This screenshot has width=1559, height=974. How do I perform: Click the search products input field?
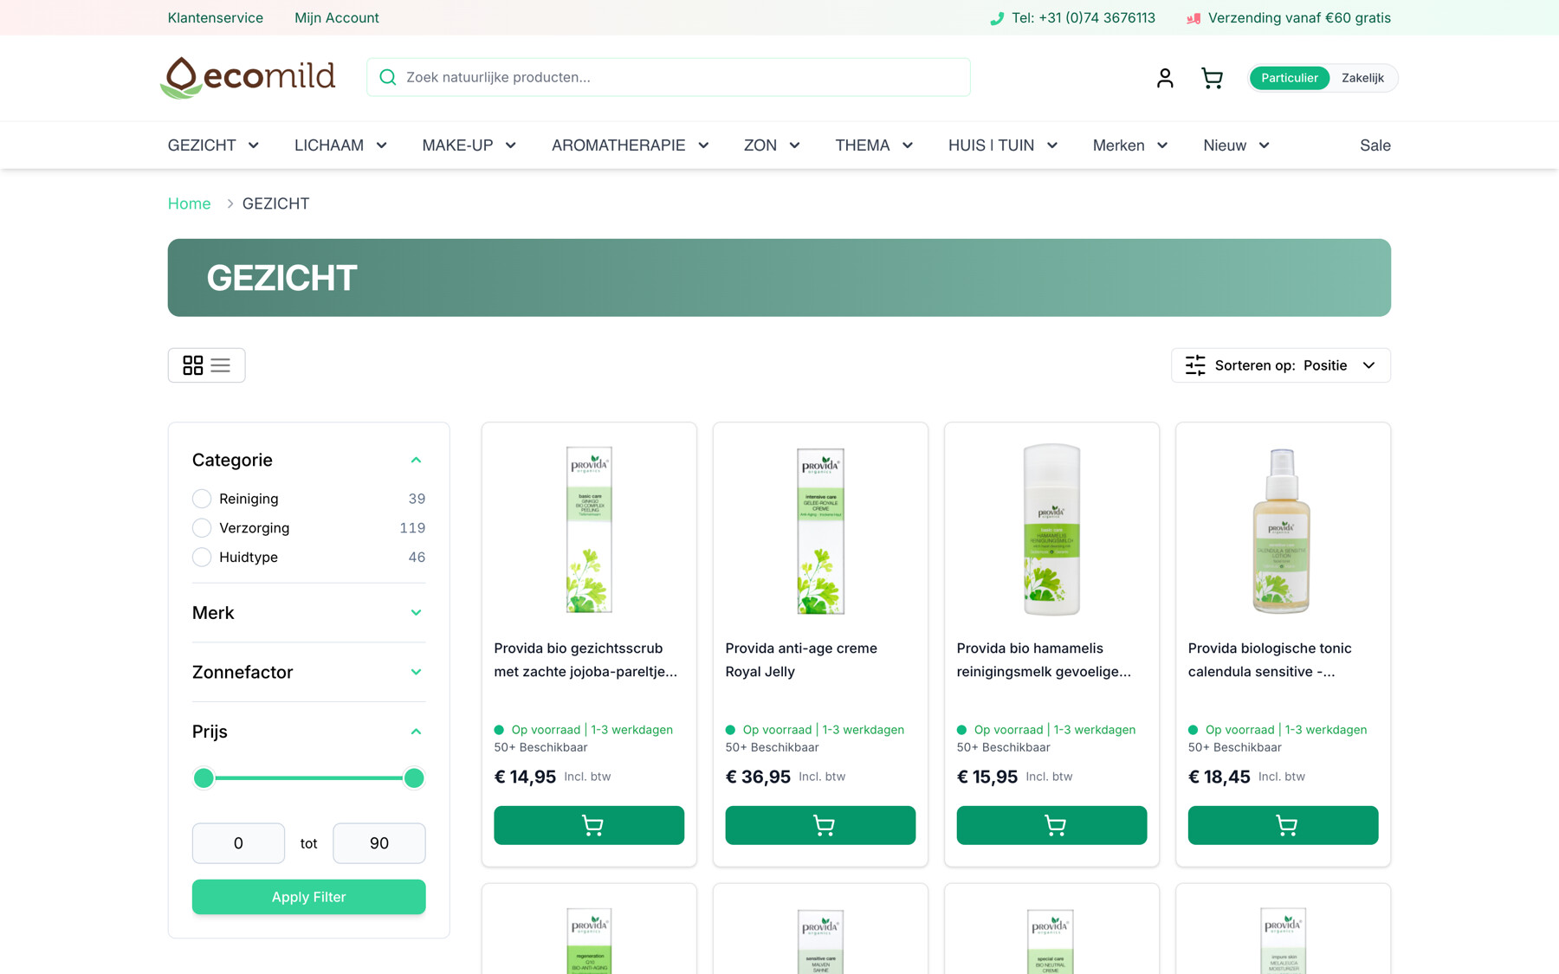coord(668,77)
